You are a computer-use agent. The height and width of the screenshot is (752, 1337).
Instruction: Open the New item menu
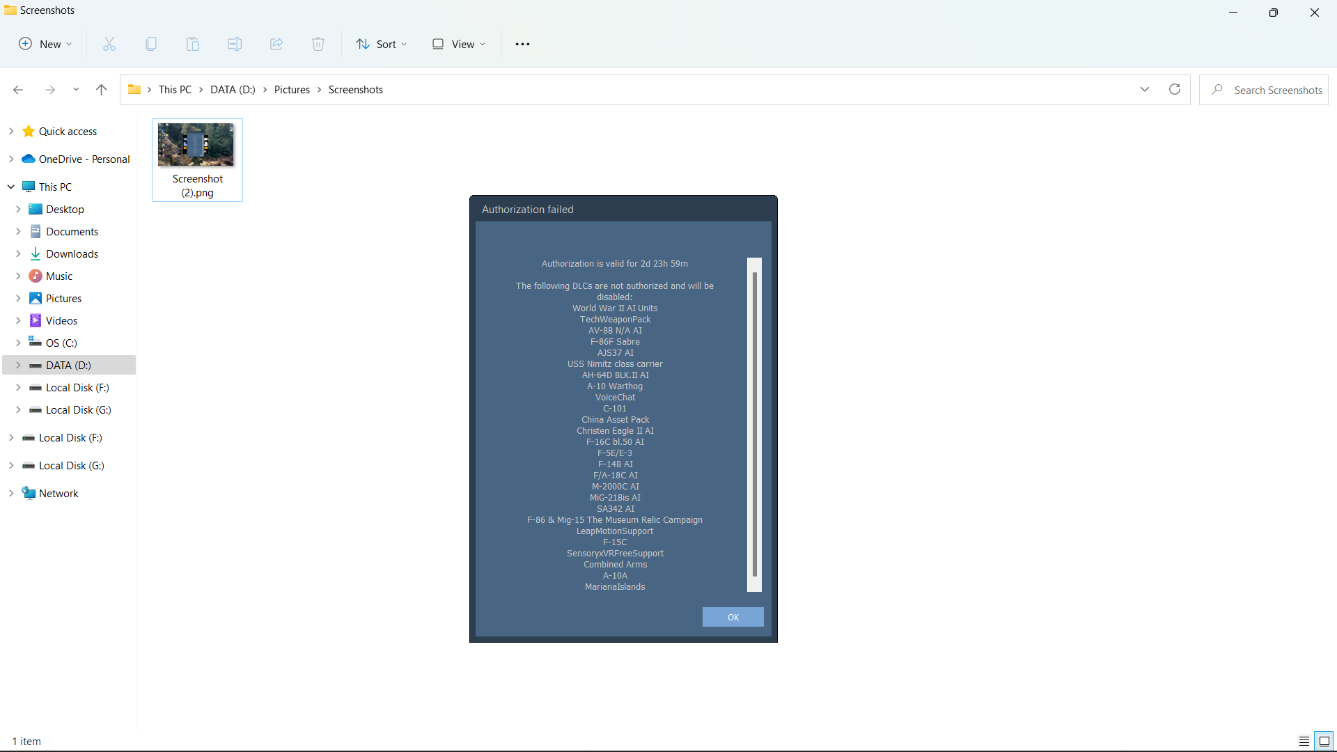point(45,44)
